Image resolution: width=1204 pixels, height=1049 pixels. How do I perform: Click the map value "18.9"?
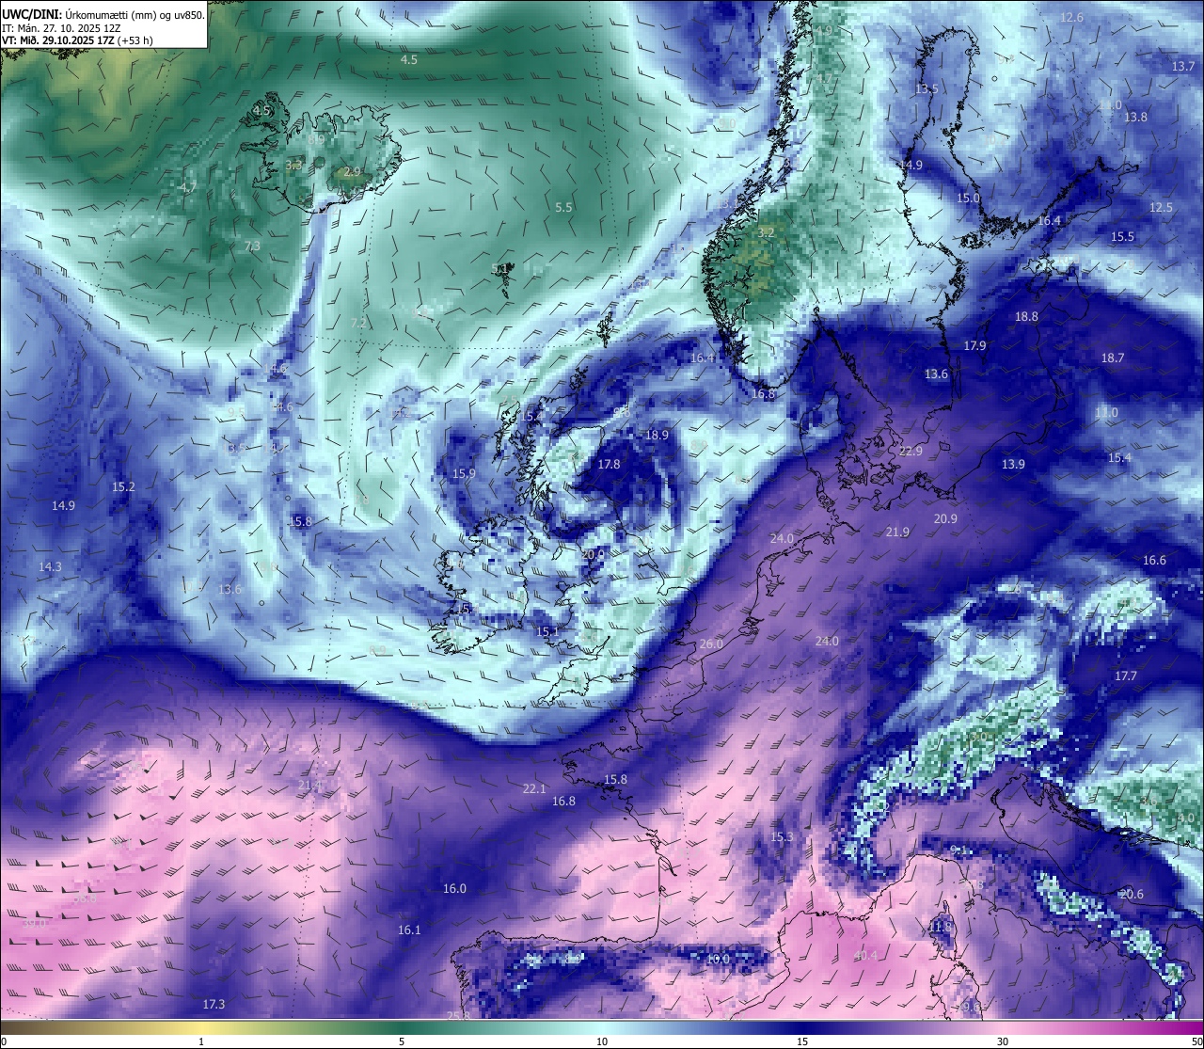[x=657, y=435]
